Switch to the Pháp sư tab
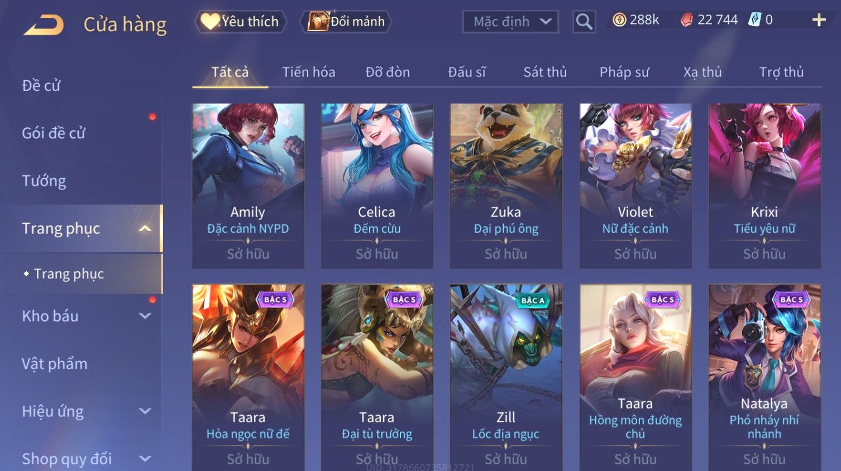Image resolution: width=841 pixels, height=471 pixels. [624, 72]
